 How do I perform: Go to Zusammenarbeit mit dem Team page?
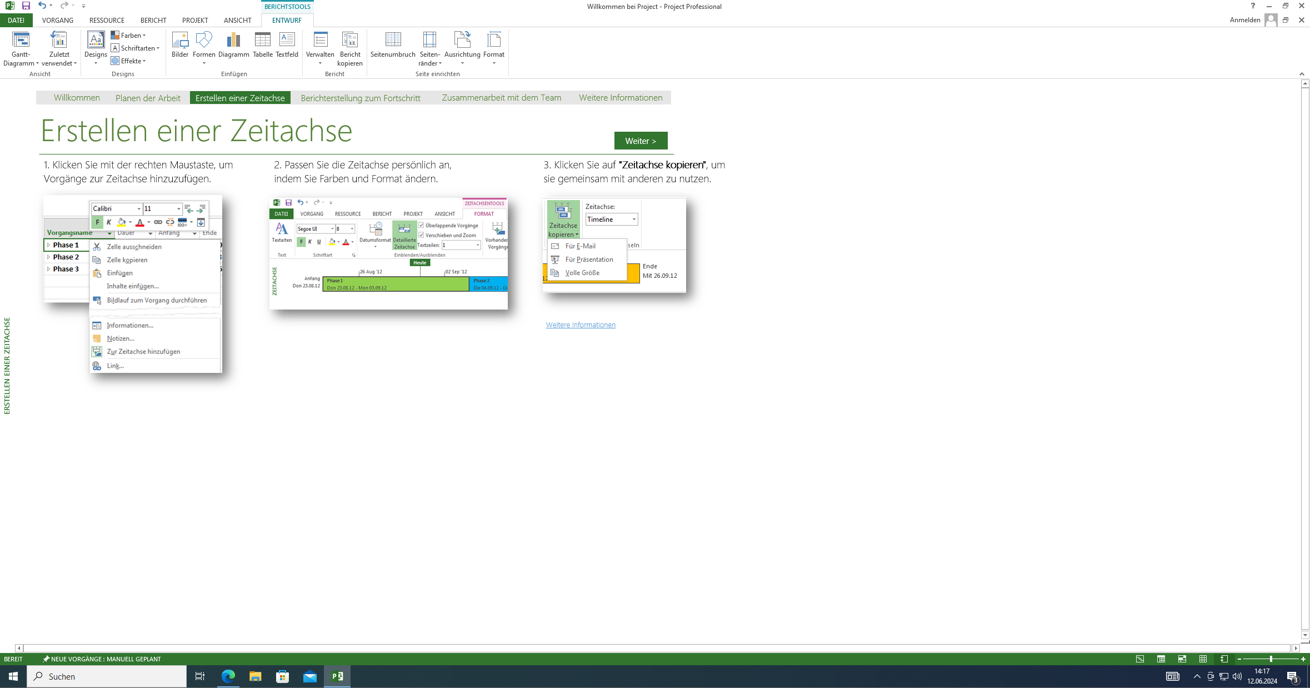pos(501,97)
